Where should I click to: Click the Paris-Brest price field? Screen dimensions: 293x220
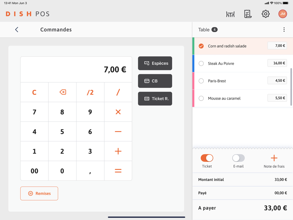tap(277, 81)
